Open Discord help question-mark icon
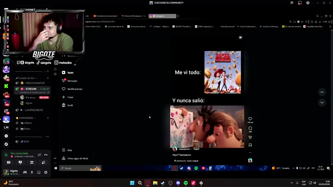Image resolution: width=333 pixels, height=187 pixels. pyautogui.click(x=308, y=3)
